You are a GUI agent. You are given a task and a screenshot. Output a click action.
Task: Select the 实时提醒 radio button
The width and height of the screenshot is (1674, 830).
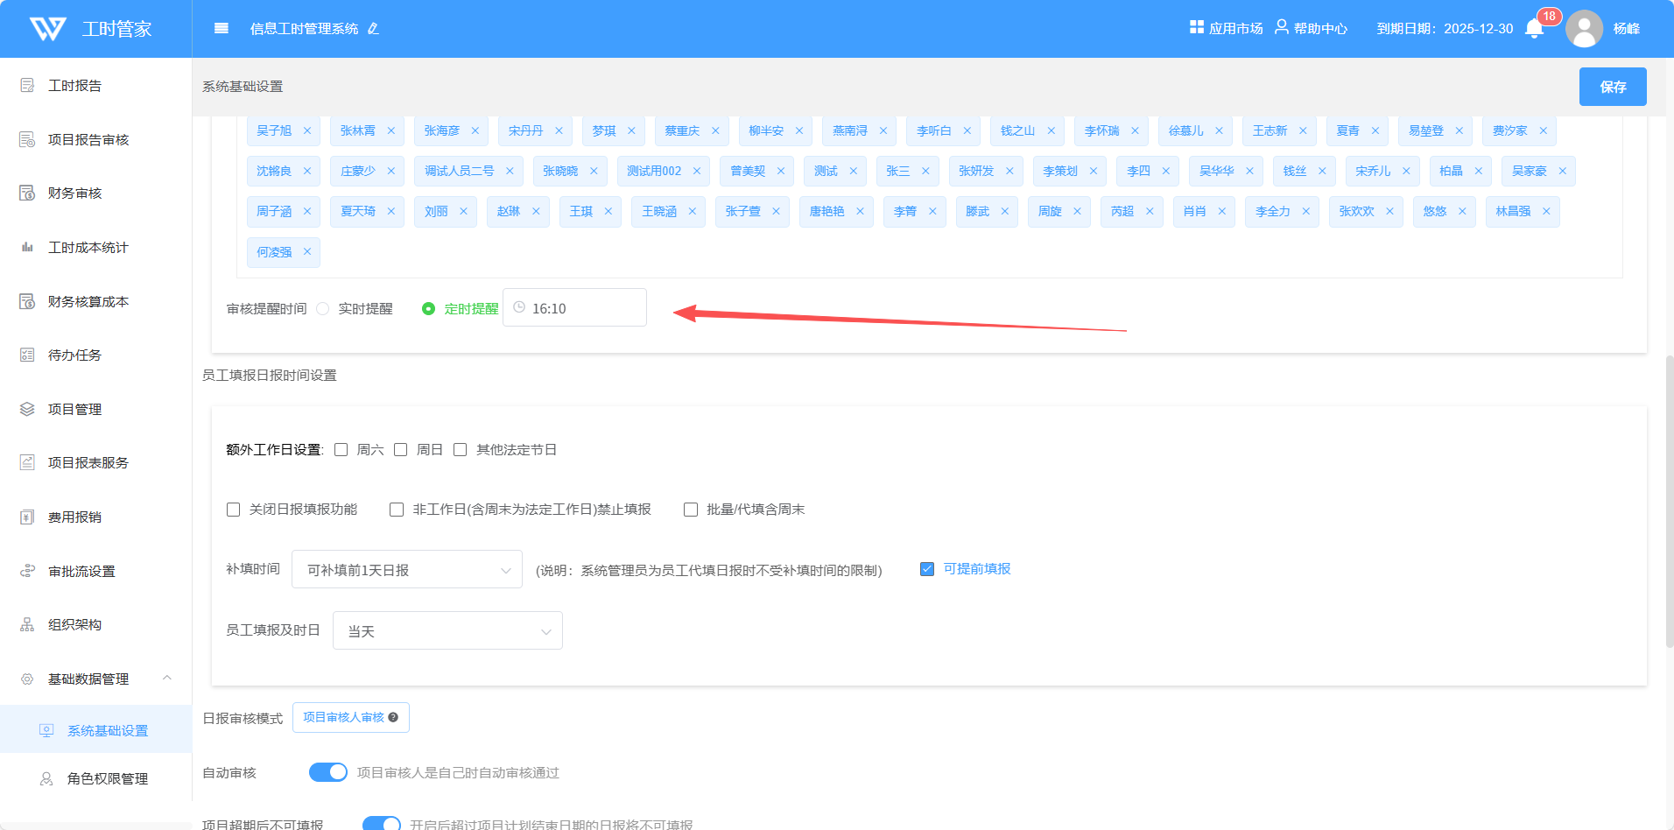click(323, 309)
